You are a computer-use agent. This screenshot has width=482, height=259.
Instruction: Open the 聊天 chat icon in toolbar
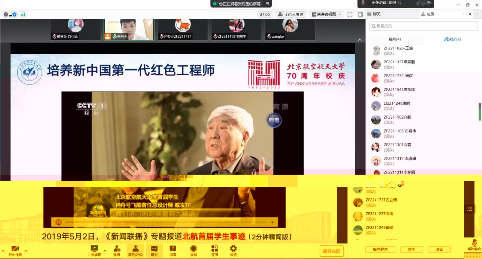[x=154, y=251]
